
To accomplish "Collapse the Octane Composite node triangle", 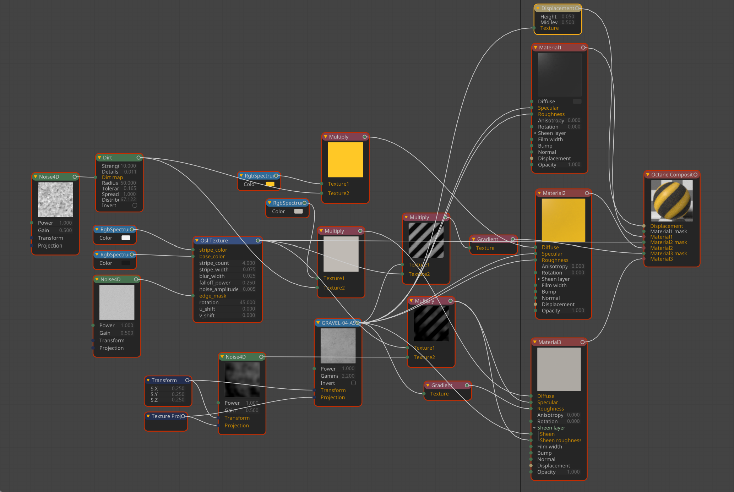I will pos(648,175).
